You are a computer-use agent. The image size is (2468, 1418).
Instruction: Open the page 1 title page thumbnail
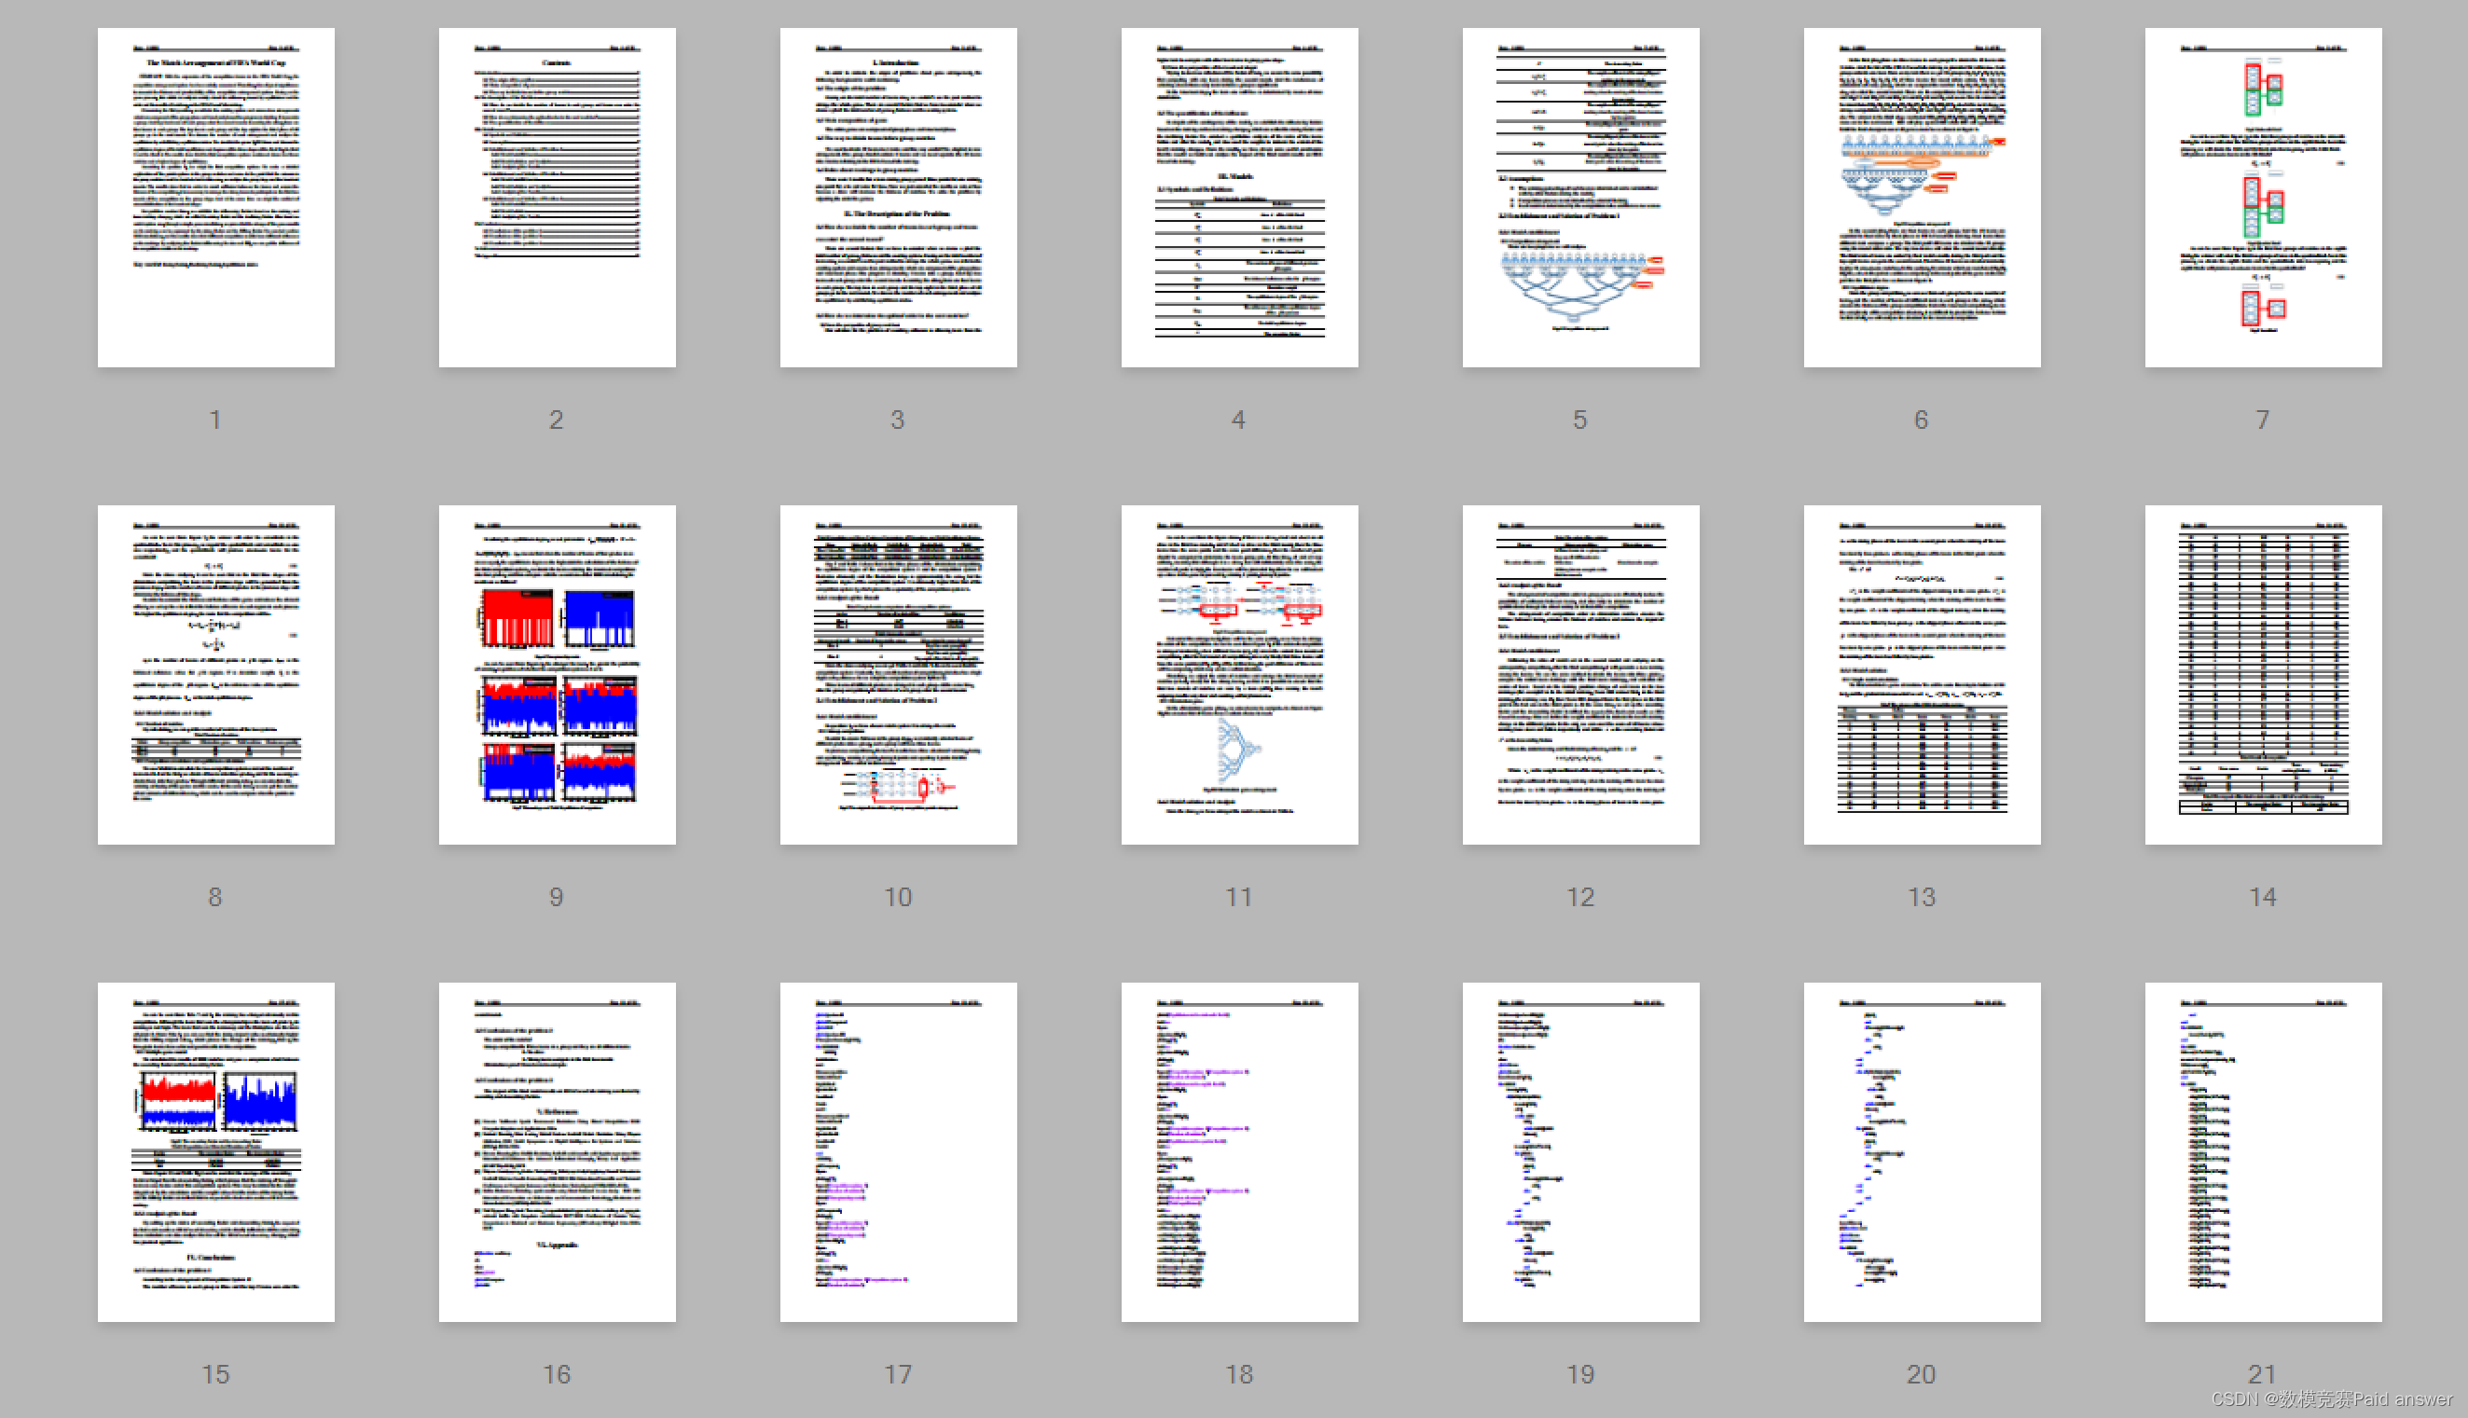click(215, 198)
